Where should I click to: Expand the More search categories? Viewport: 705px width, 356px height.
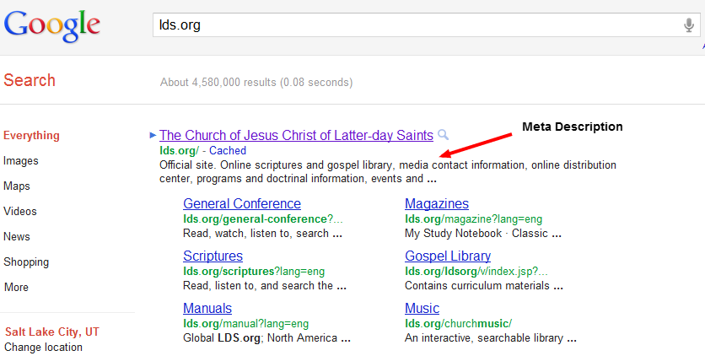pyautogui.click(x=16, y=287)
